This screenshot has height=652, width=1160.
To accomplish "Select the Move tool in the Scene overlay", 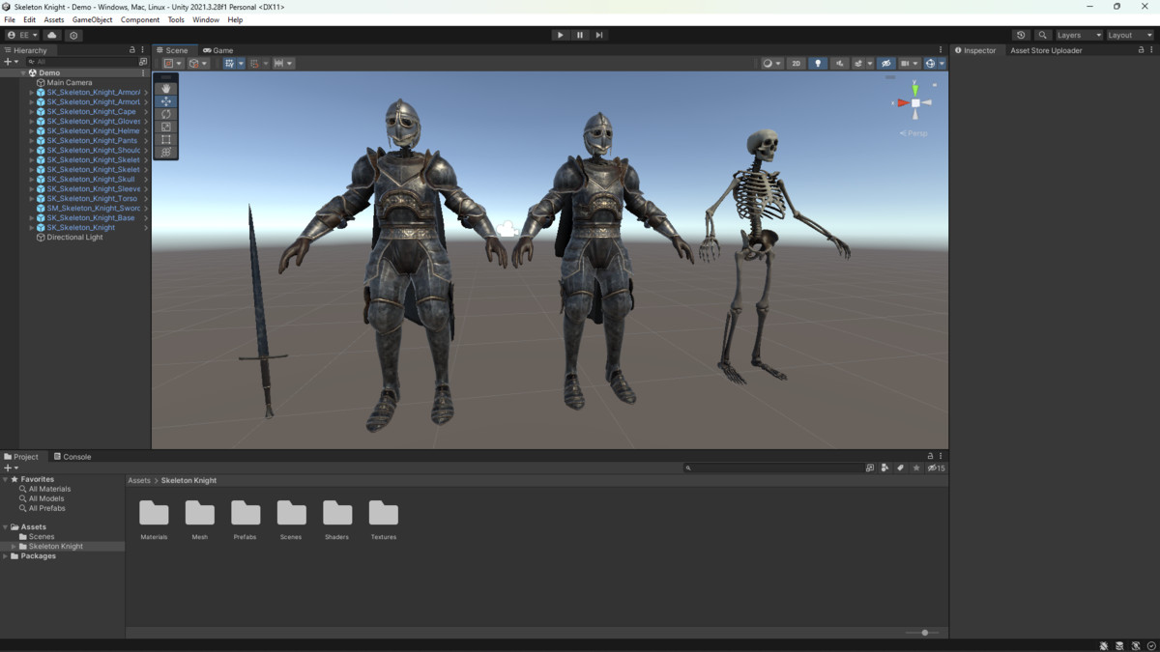I will (x=165, y=100).
